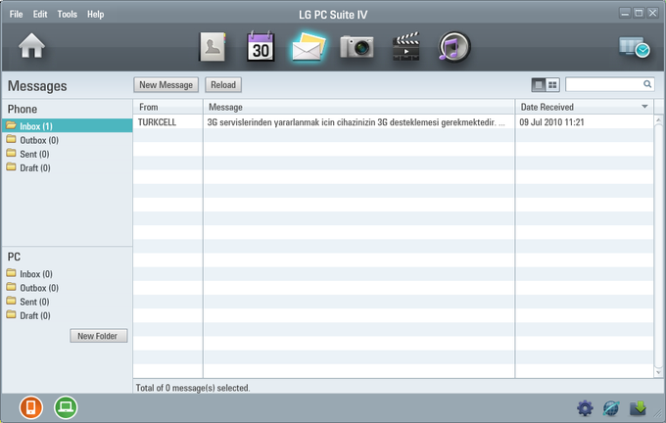Toggle Date Received sort arrow
Image resolution: width=666 pixels, height=423 pixels.
click(x=644, y=107)
